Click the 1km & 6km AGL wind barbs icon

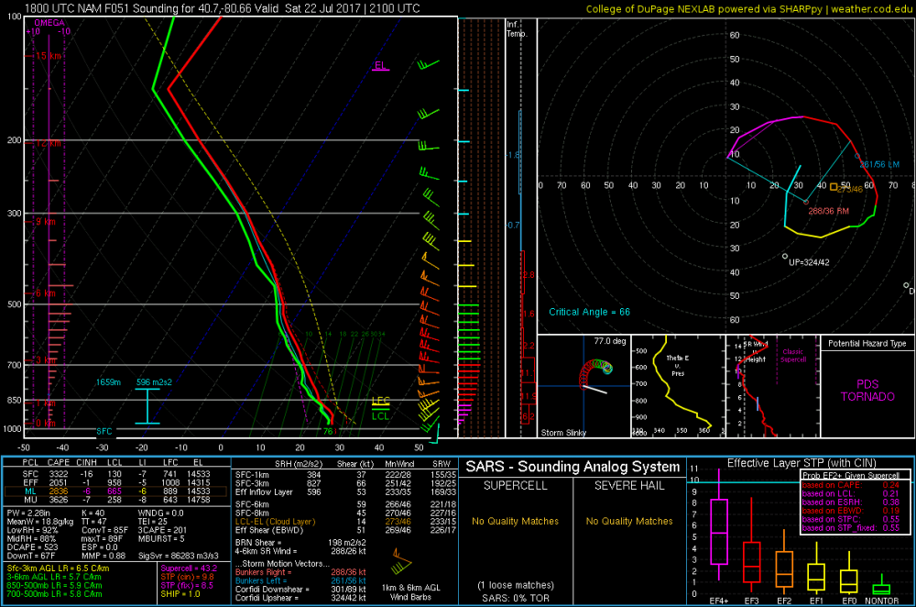pyautogui.click(x=398, y=556)
